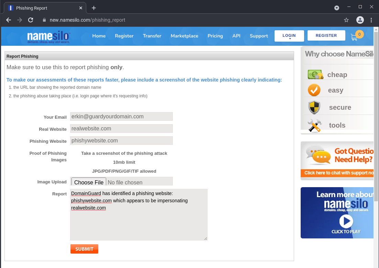
Task: Click the 'cheap' label in sidebar
Action: [337, 75]
